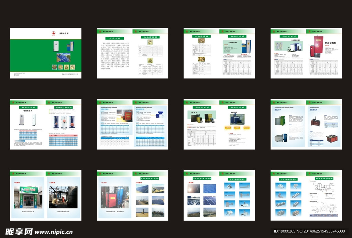Screen dimensions: 352x238
Task: Click the nipic.com watermark link
Action: [53, 232]
